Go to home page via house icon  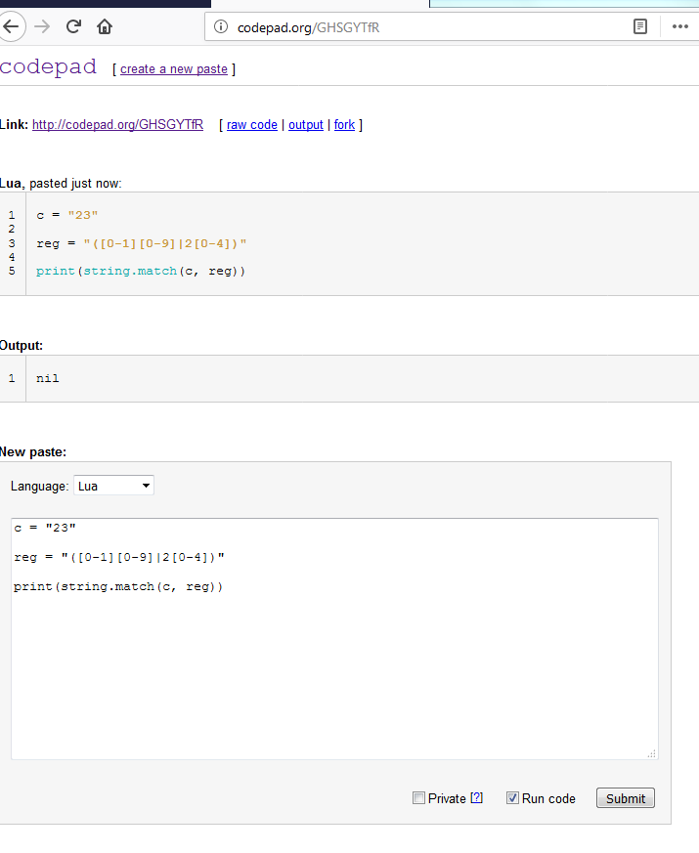[x=105, y=26]
